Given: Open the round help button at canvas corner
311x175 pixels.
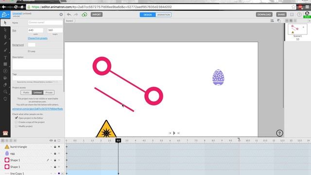Looking at the screenshot, I should pyautogui.click(x=279, y=133).
